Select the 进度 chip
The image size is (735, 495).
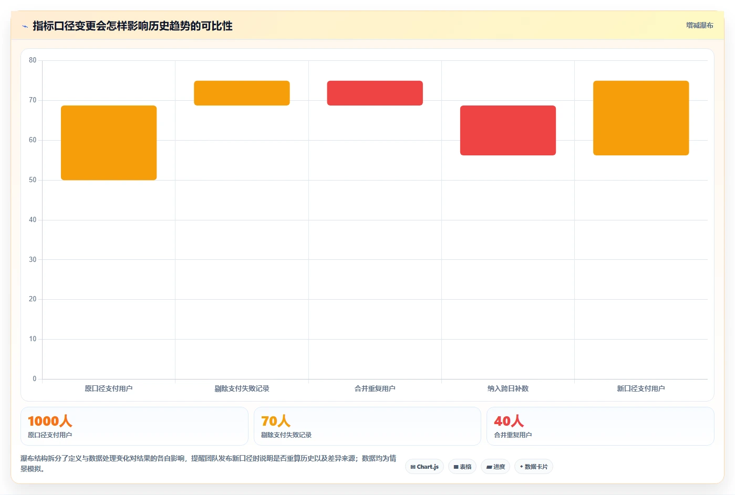495,467
